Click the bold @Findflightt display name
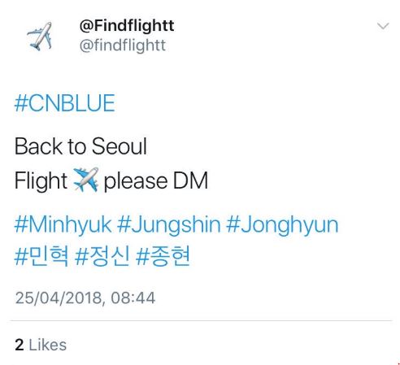The image size is (400, 365). 127,26
